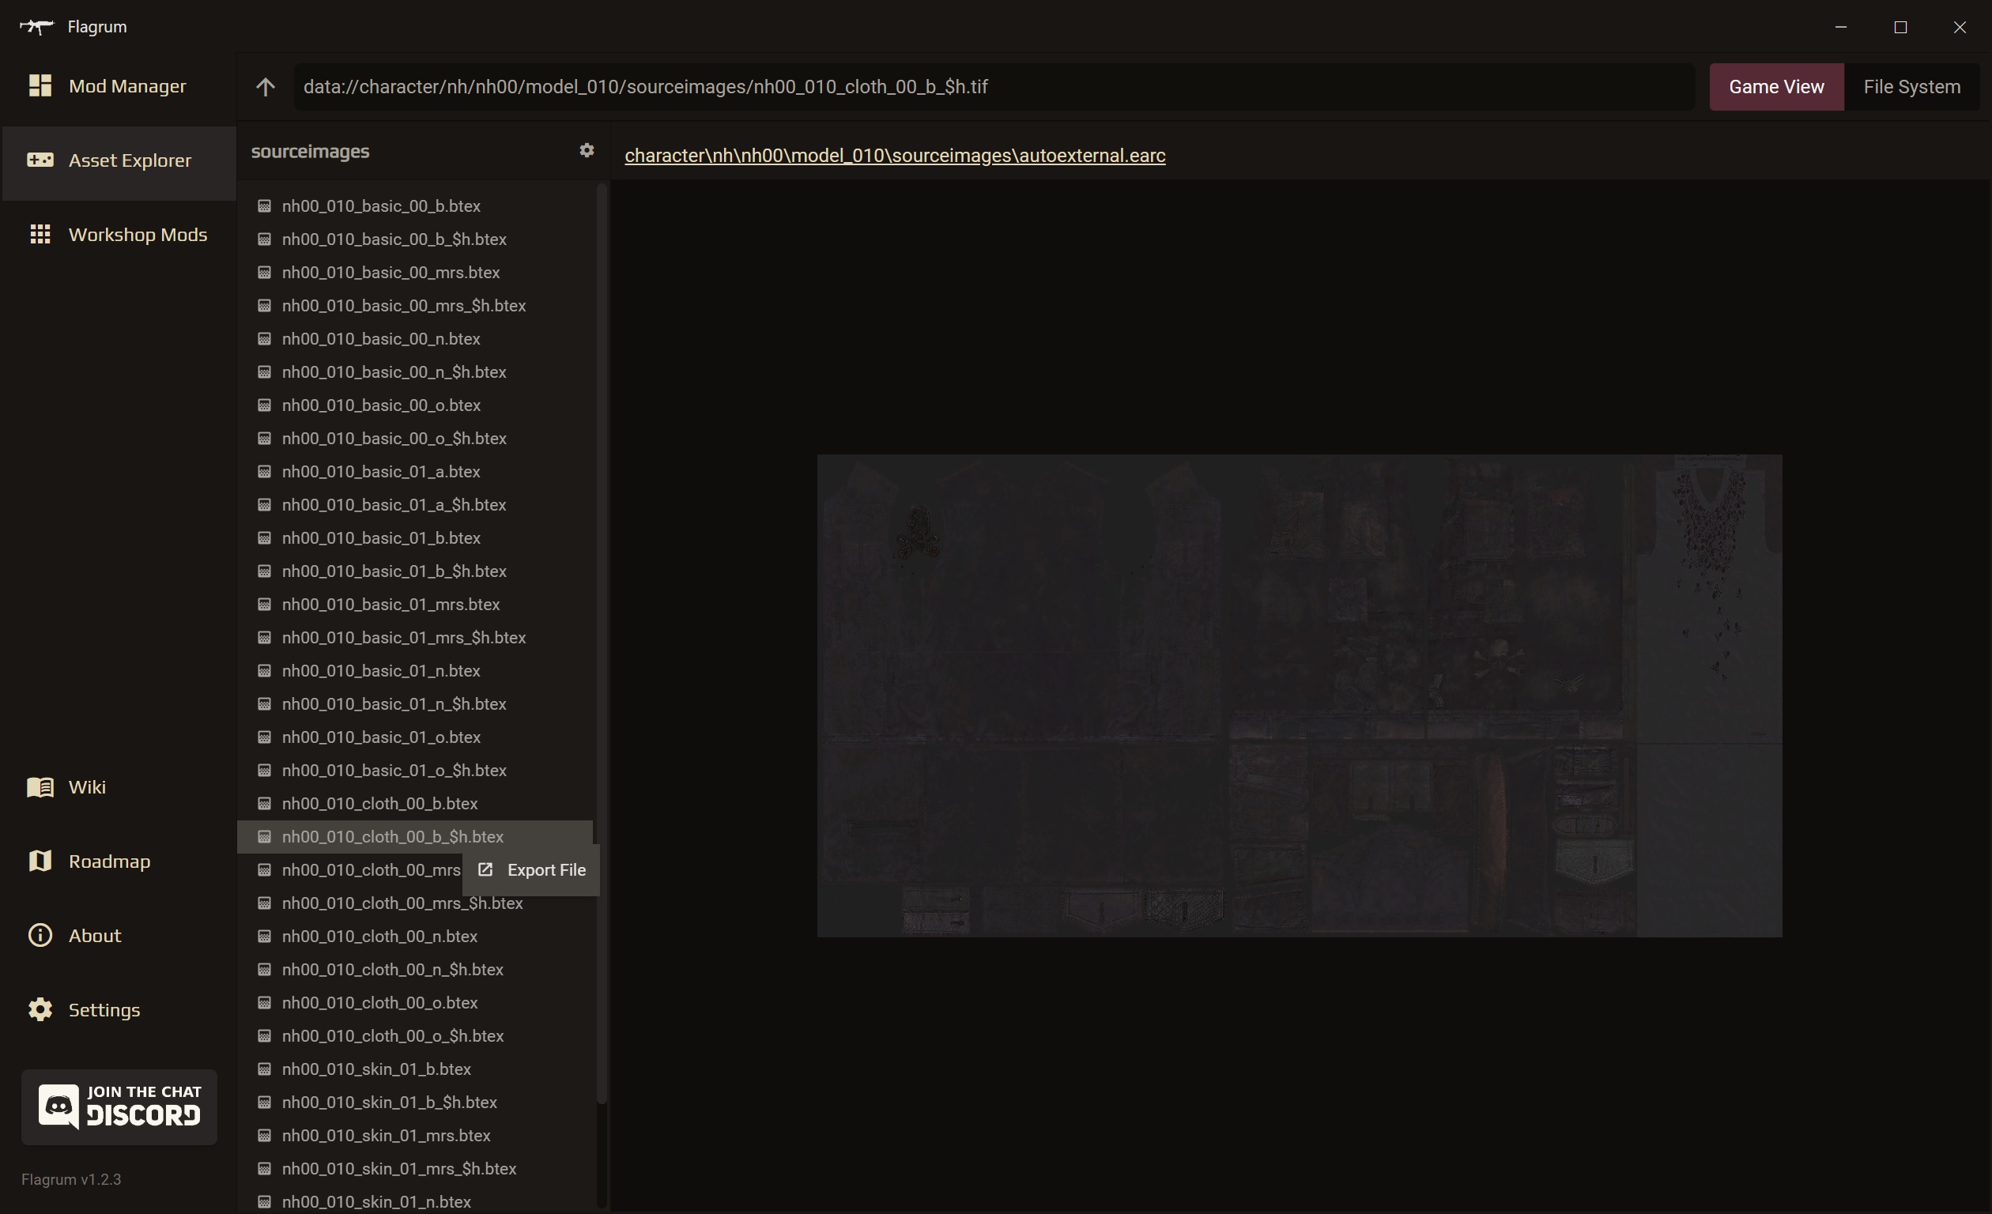Switch to File System view
The image size is (1992, 1214).
click(1911, 86)
